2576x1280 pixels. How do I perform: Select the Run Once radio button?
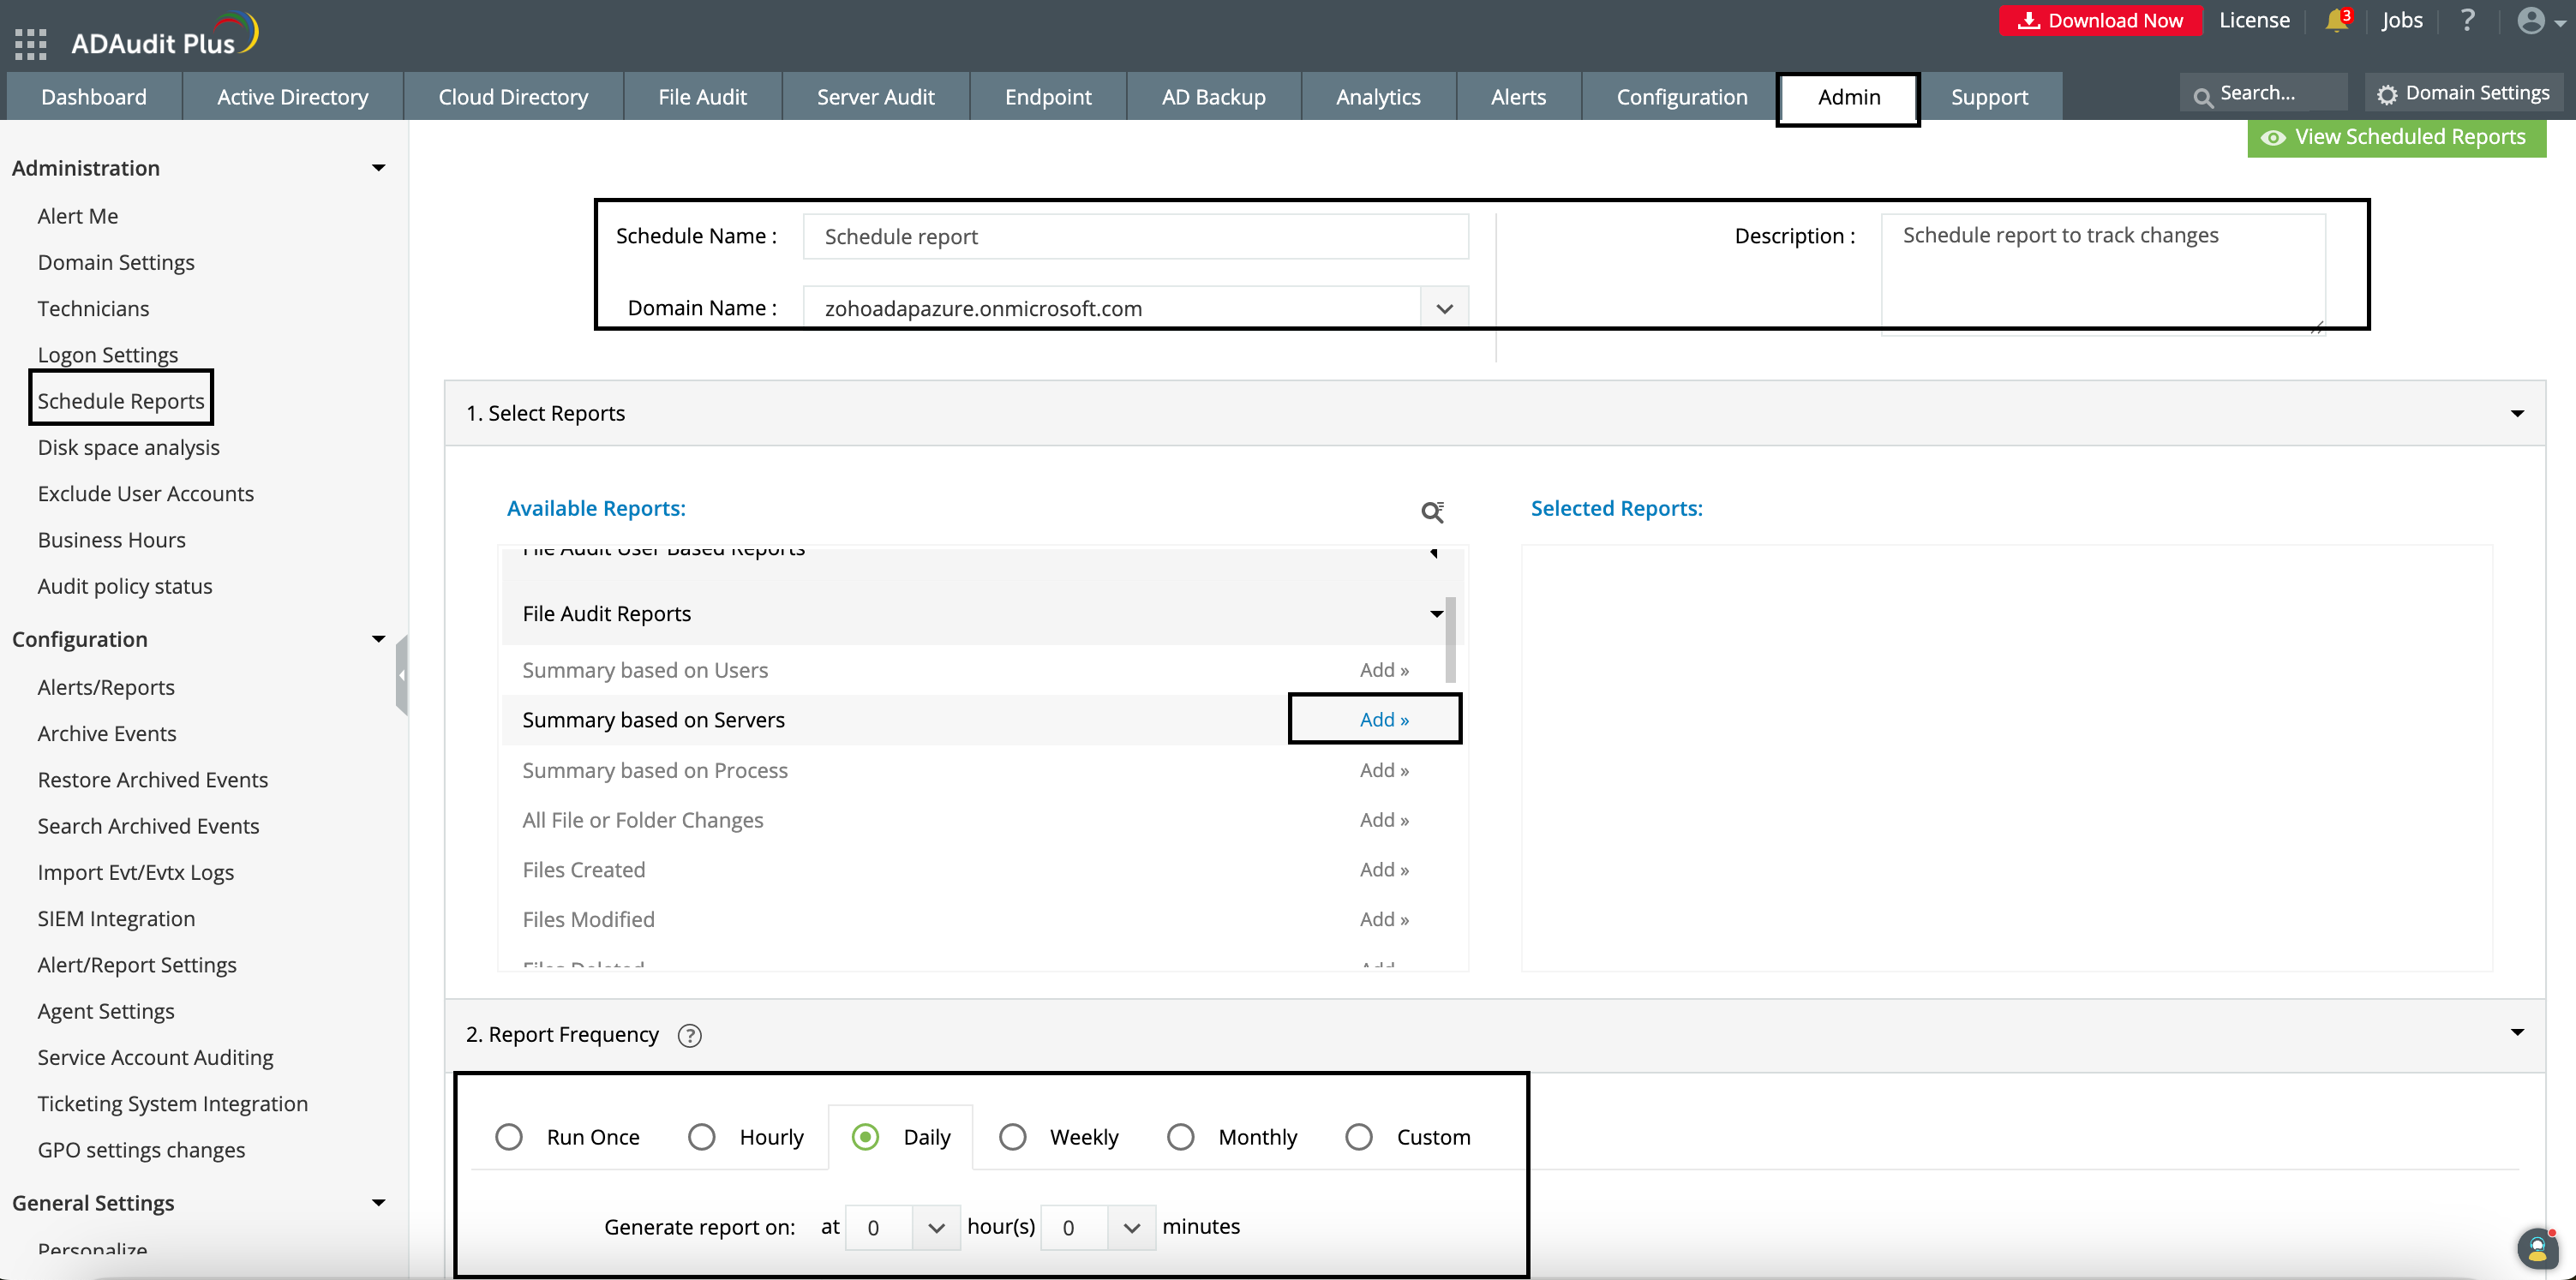click(509, 1137)
